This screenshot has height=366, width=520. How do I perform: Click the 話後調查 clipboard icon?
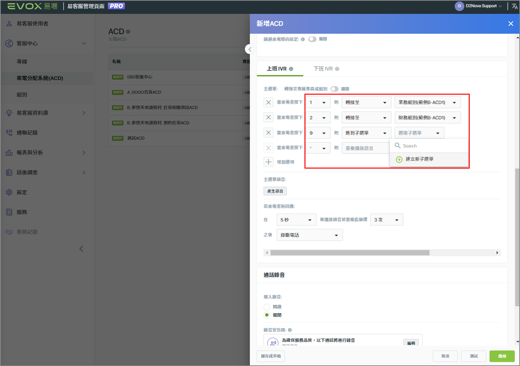(x=9, y=172)
